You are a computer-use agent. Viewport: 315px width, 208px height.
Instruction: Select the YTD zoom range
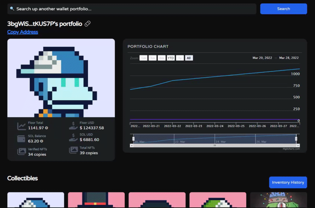click(170, 58)
